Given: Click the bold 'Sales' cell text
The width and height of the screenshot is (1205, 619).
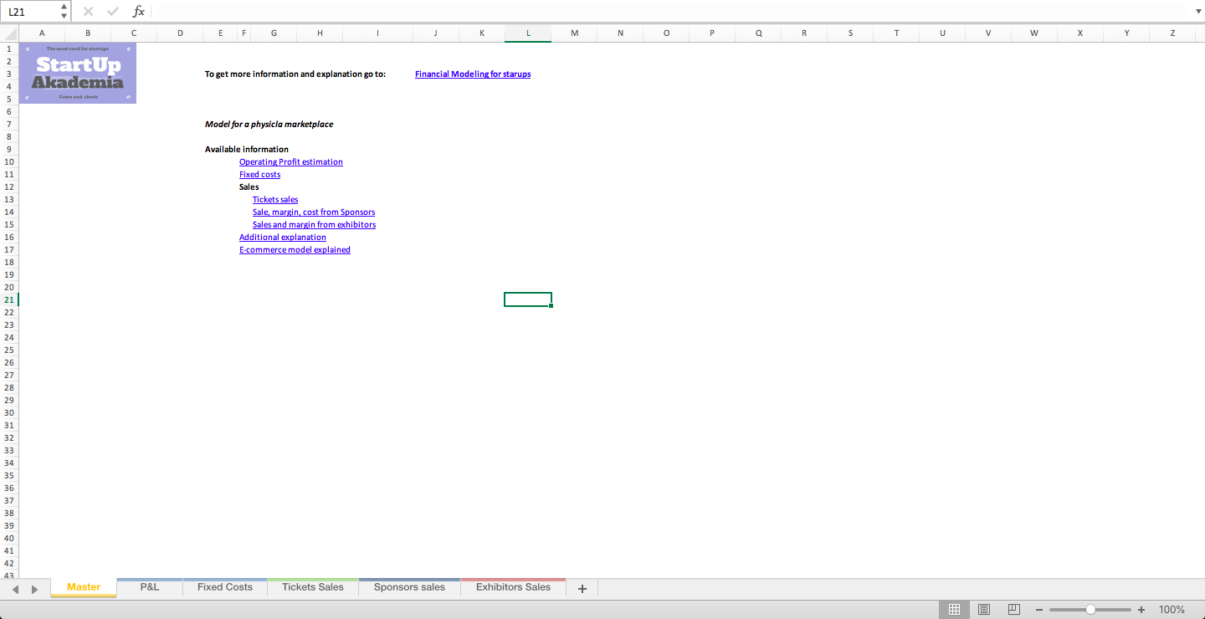Looking at the screenshot, I should (x=249, y=187).
